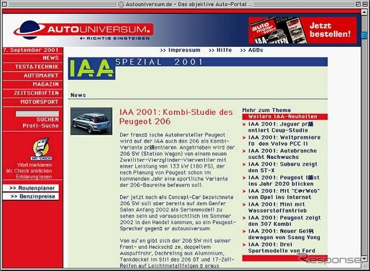370x271 pixels.
Task: Click the Autouniversum logo
Action: pyautogui.click(x=83, y=31)
